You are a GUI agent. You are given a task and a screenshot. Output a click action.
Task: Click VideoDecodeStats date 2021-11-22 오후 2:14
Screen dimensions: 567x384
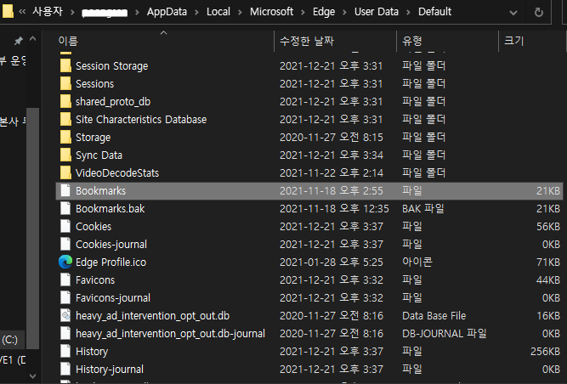coord(332,173)
